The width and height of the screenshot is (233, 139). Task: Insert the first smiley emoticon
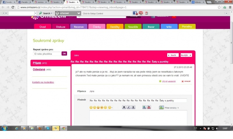point(91,108)
